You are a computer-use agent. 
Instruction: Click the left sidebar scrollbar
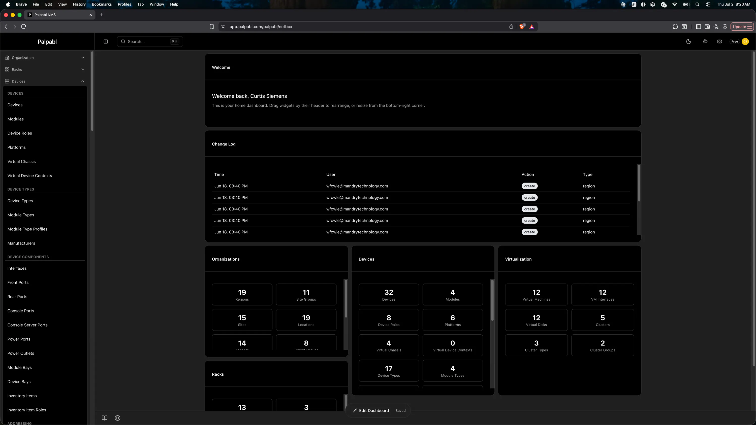point(92,91)
